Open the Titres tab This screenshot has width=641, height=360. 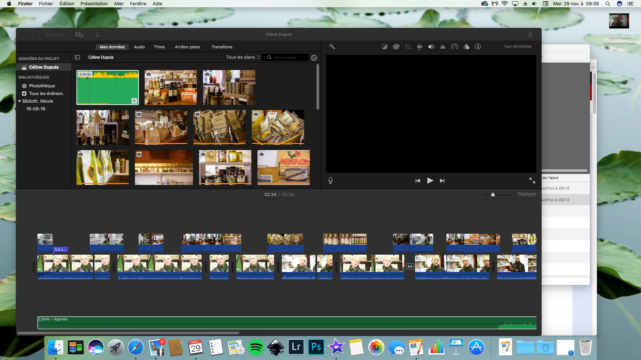159,47
